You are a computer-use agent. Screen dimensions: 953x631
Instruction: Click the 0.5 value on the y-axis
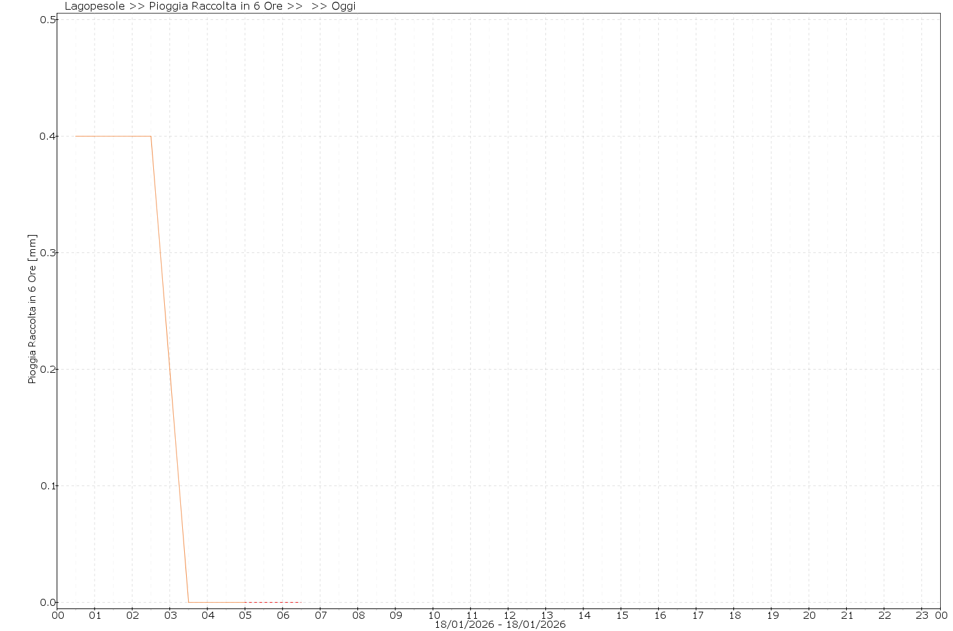tap(46, 19)
